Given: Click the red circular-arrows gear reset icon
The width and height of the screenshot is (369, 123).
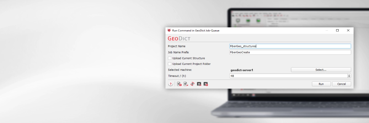Looking at the screenshot, I should tap(192, 84).
